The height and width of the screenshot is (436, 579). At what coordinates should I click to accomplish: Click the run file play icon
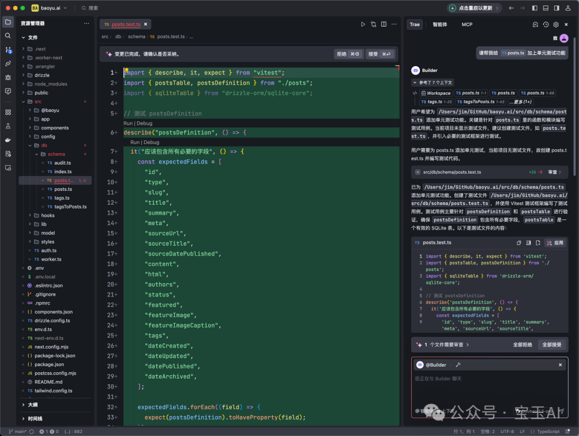click(x=363, y=24)
